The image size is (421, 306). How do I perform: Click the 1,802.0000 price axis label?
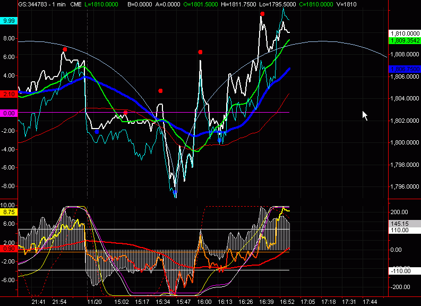click(405, 121)
